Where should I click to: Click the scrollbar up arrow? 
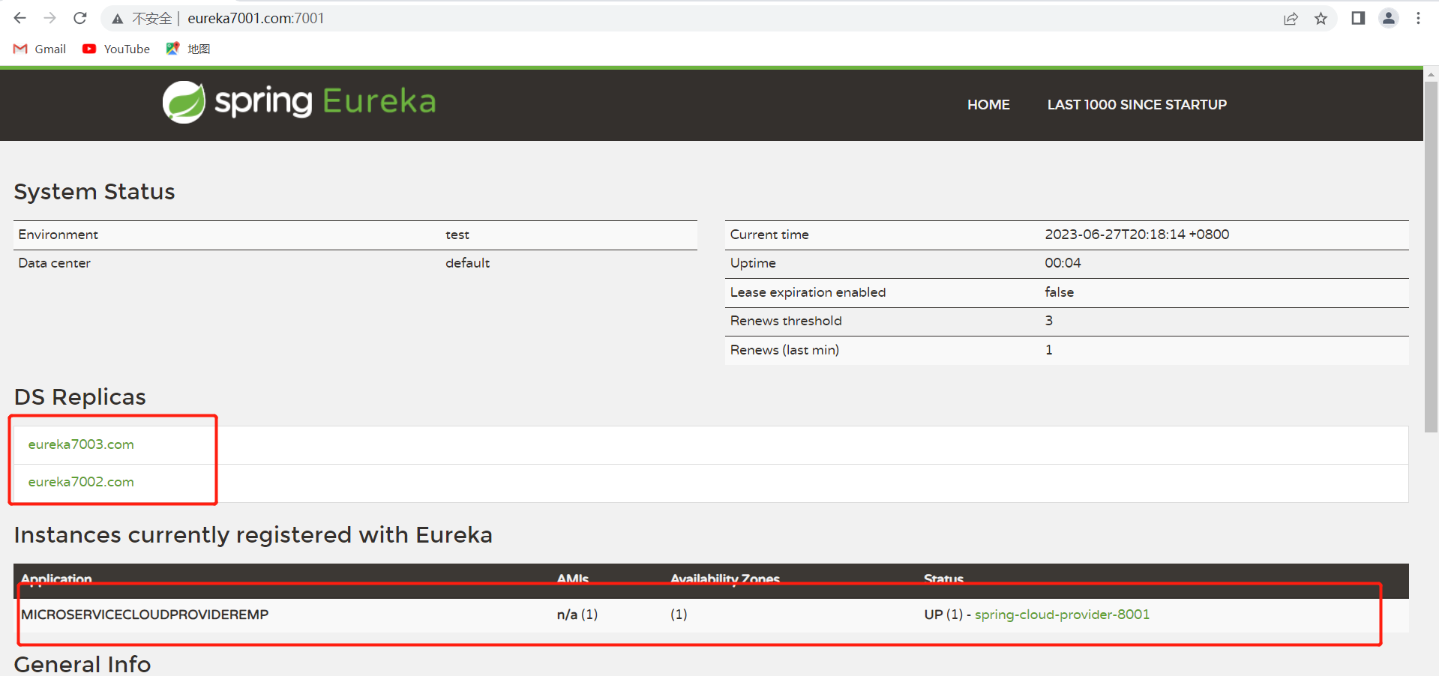click(x=1431, y=74)
